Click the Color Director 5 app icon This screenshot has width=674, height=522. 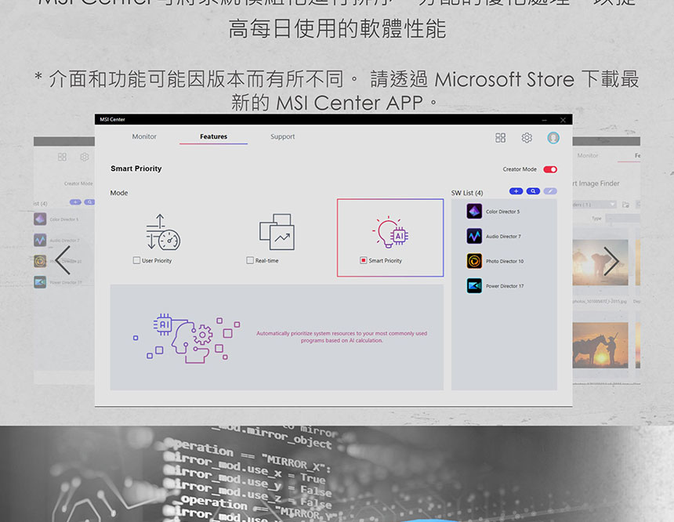pos(474,212)
